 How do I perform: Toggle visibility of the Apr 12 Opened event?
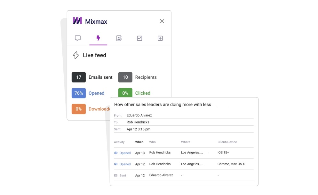tap(116, 164)
